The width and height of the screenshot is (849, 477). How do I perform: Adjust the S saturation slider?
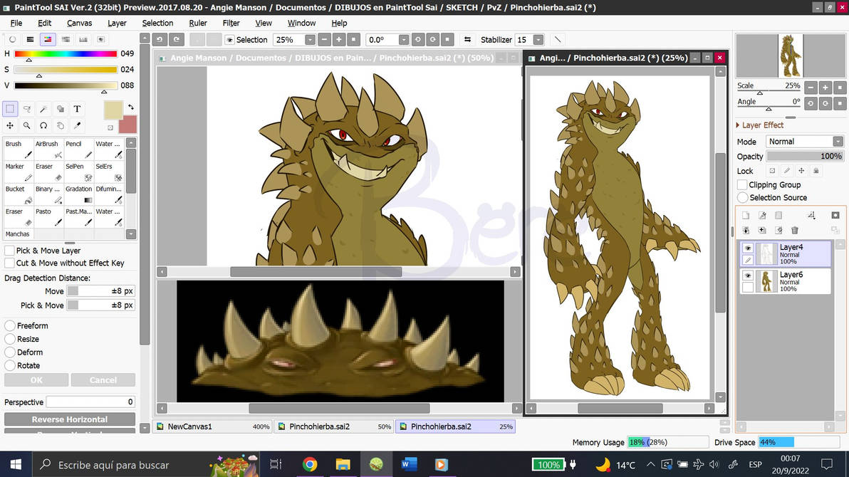click(64, 68)
